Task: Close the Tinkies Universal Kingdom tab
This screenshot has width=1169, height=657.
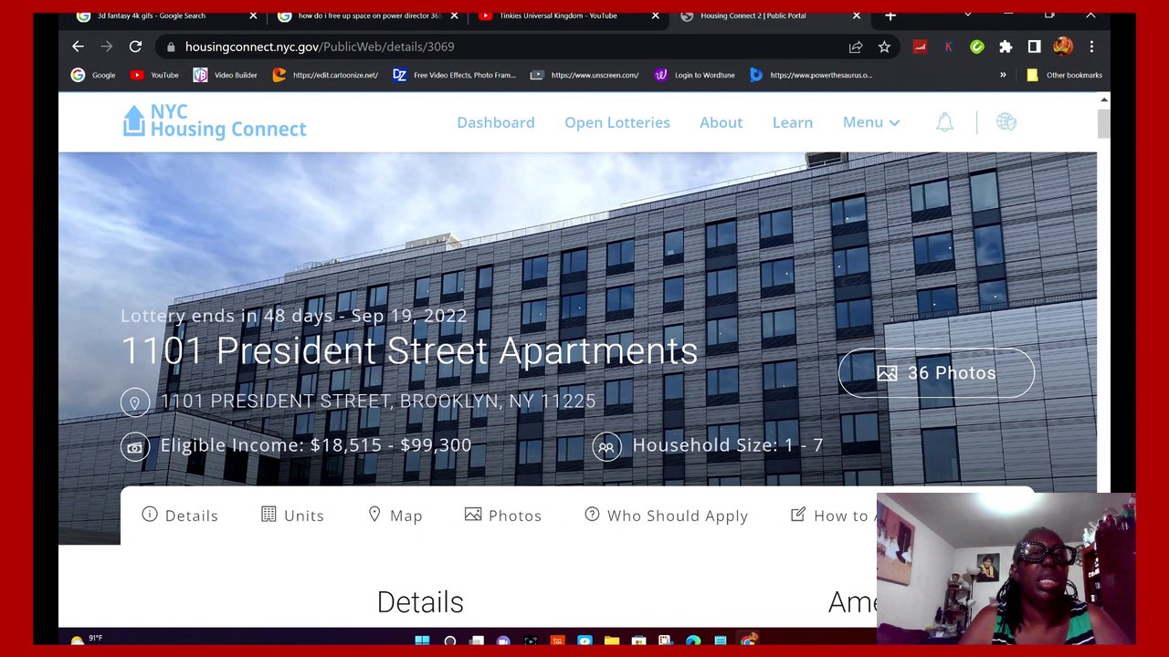Action: [655, 16]
